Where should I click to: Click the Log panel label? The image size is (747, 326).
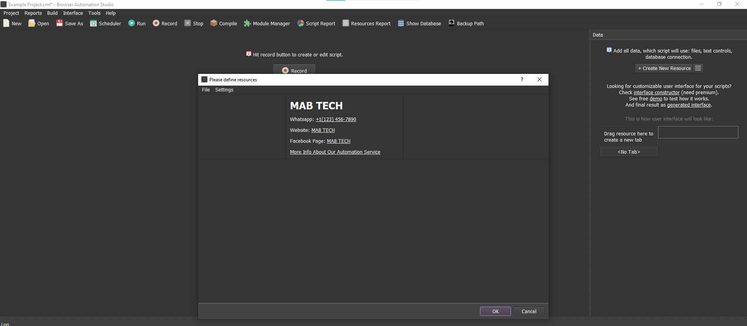5,324
